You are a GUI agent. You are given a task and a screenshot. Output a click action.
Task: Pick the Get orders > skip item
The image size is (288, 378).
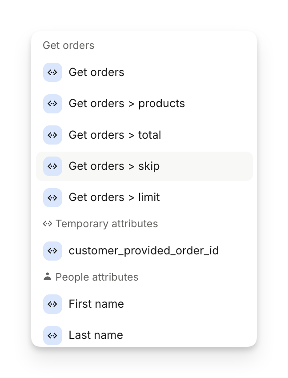[114, 166]
